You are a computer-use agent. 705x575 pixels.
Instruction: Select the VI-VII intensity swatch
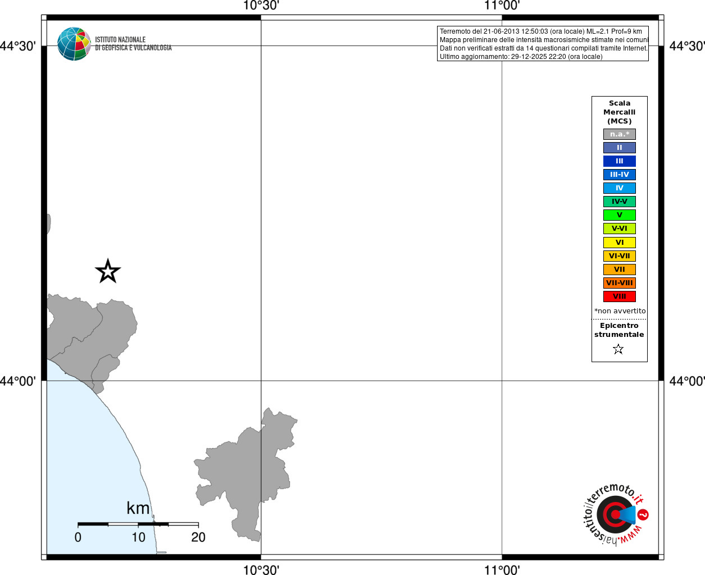620,256
